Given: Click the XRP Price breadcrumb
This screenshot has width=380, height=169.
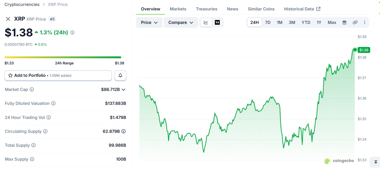Looking at the screenshot, I should coord(58,4).
